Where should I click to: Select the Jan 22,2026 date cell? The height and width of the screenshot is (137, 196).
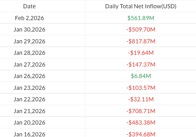pyautogui.click(x=29, y=99)
